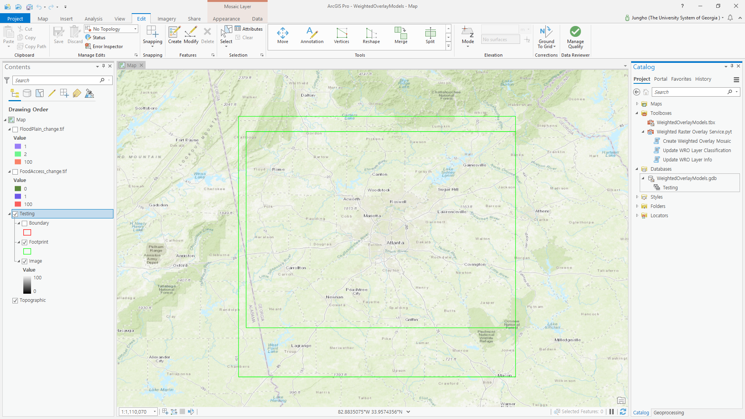Image resolution: width=745 pixels, height=419 pixels.
Task: Close the Map view tab
Action: pos(141,65)
